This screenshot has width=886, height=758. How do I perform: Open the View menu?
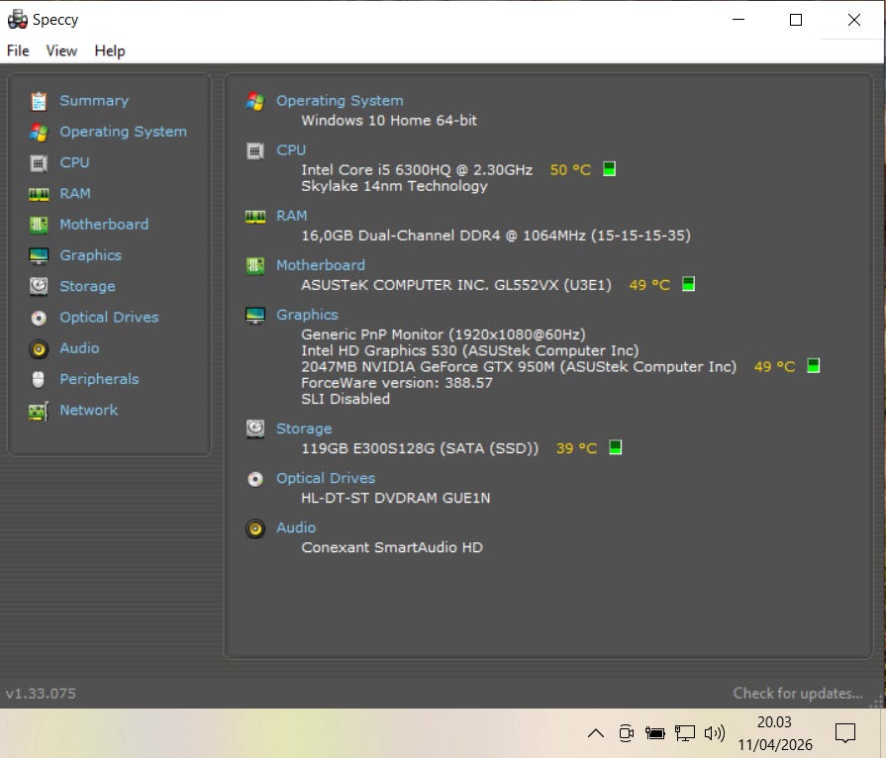(x=61, y=50)
